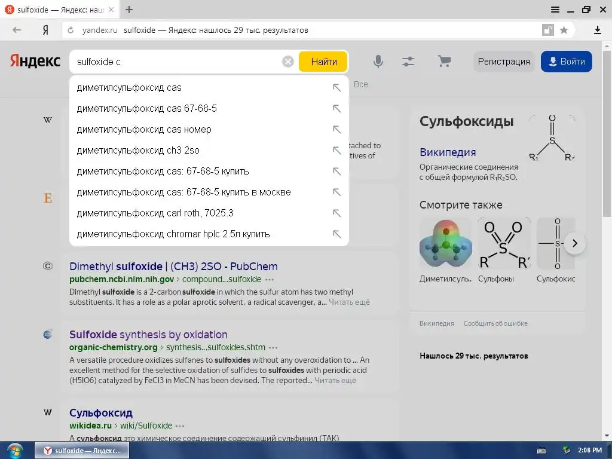Insert suggestion arrow for 'chromar hplc 2.5л купить'

coord(336,234)
